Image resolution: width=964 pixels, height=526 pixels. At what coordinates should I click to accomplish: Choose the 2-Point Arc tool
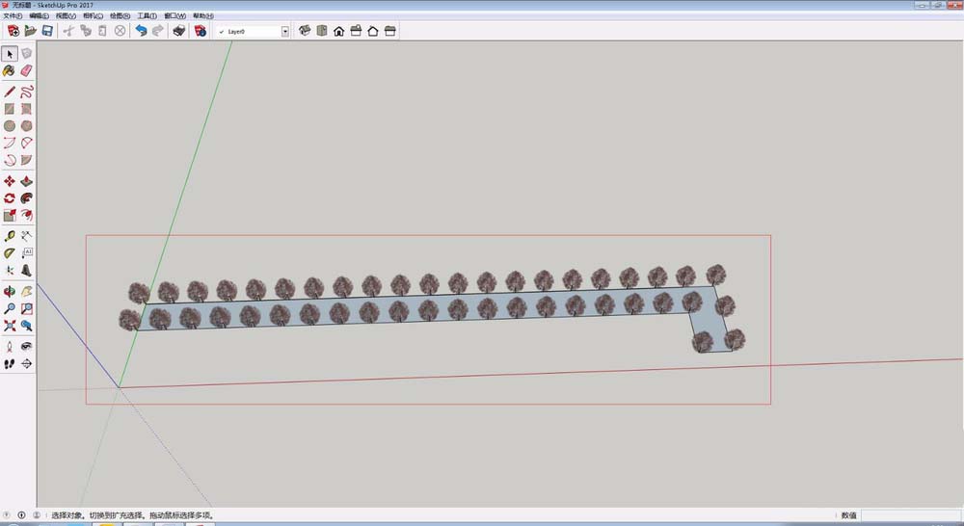pyautogui.click(x=26, y=144)
